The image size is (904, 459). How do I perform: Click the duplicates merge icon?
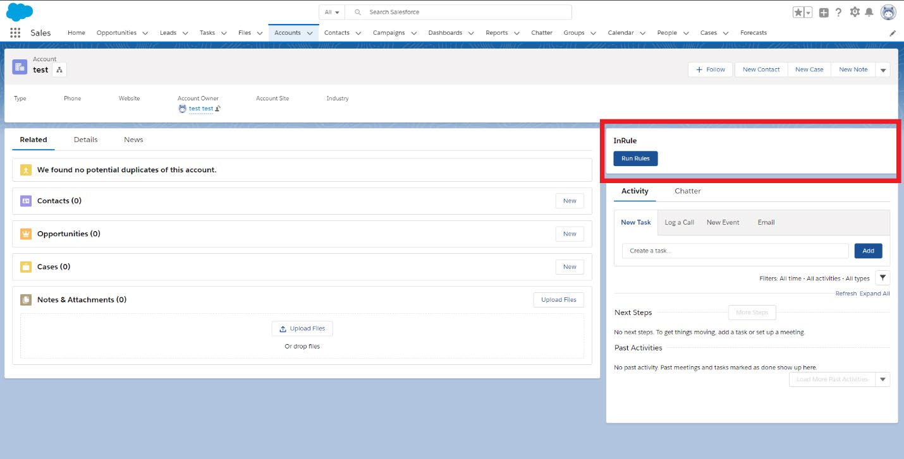click(25, 170)
